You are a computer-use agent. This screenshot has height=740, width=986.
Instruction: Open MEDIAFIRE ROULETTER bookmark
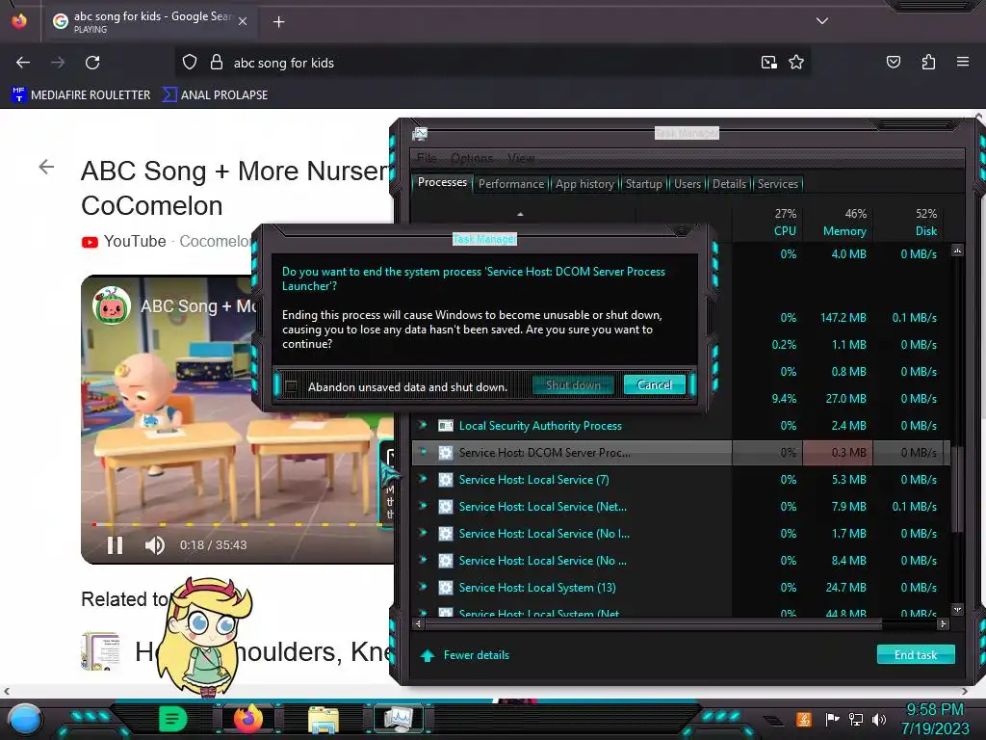(x=81, y=95)
